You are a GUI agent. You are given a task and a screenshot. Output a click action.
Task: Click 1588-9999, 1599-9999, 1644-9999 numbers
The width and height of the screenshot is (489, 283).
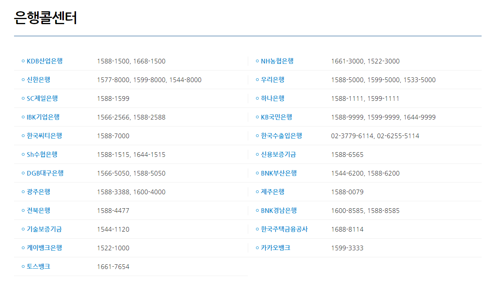tap(383, 117)
